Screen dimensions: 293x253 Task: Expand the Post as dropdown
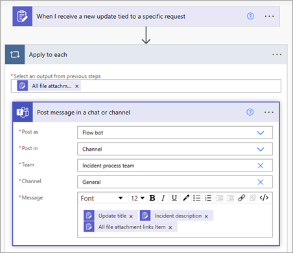click(x=261, y=133)
